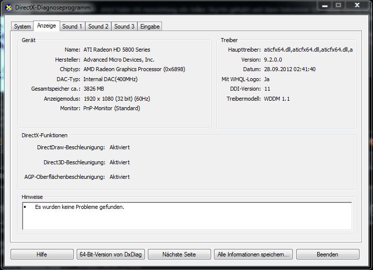
Task: Click the 'Gesamtspeicher ca.:' label
Action: (56, 89)
